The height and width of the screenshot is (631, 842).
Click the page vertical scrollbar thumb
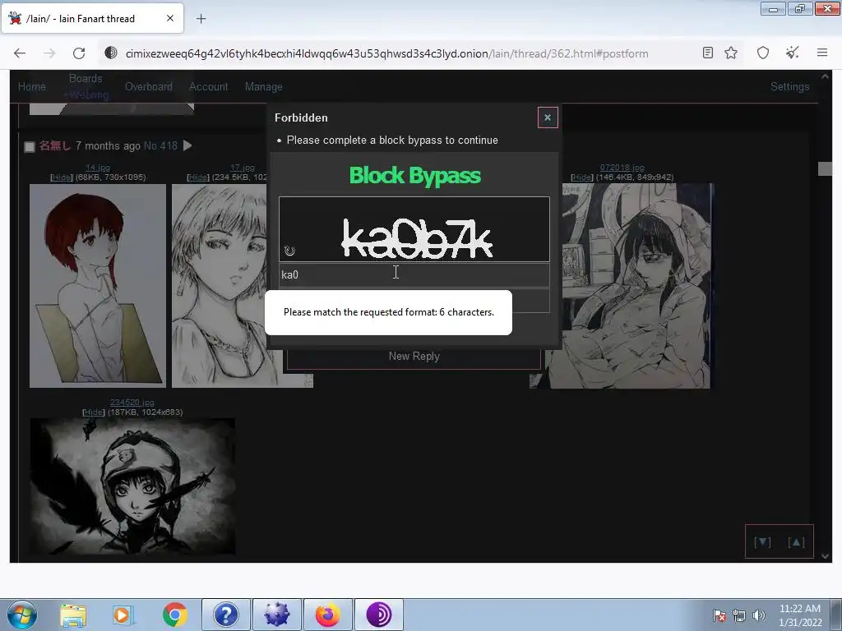point(826,168)
